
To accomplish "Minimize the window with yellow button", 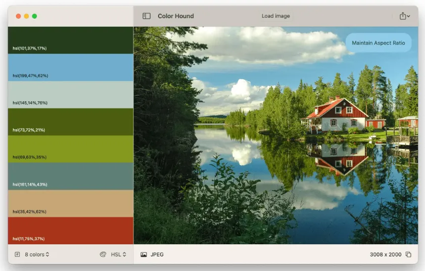I will point(27,16).
